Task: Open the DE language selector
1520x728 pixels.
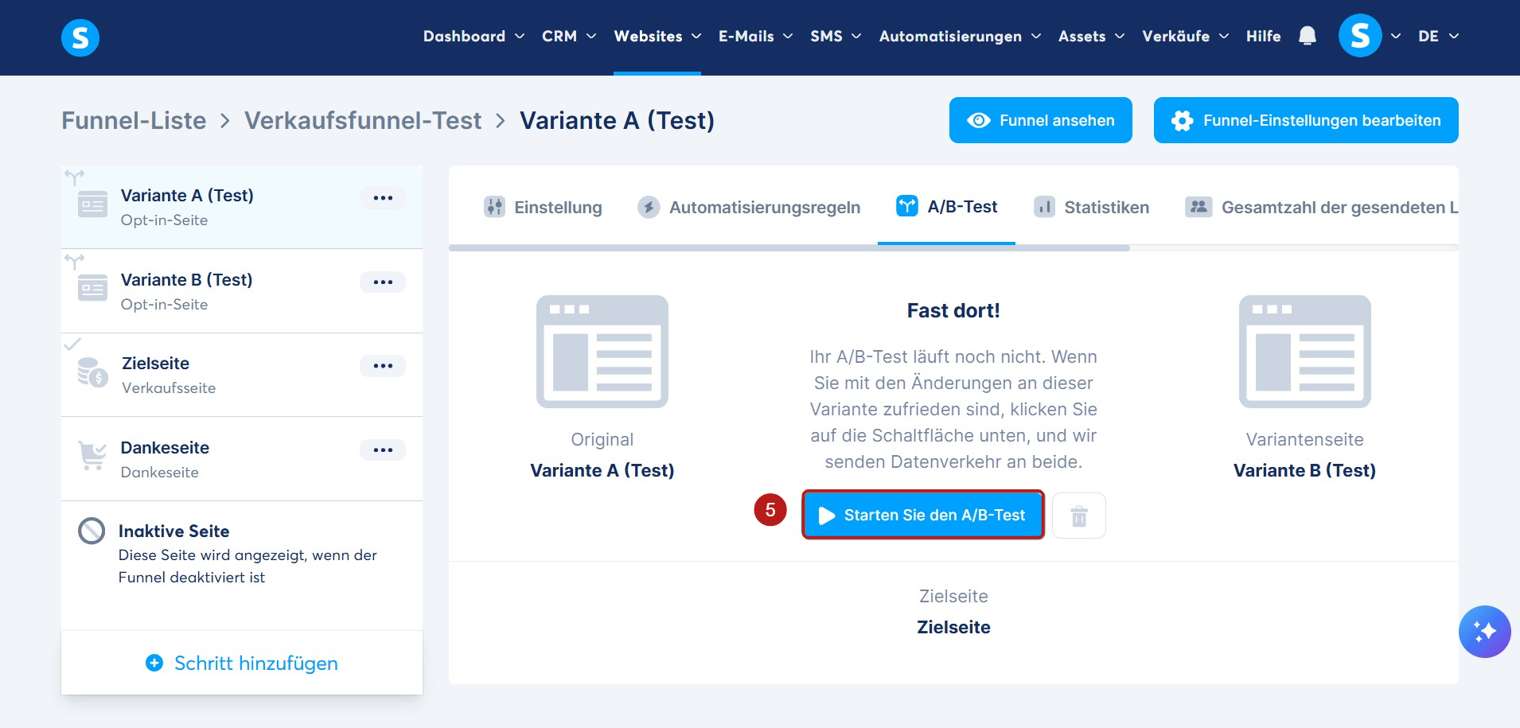Action: tap(1438, 36)
